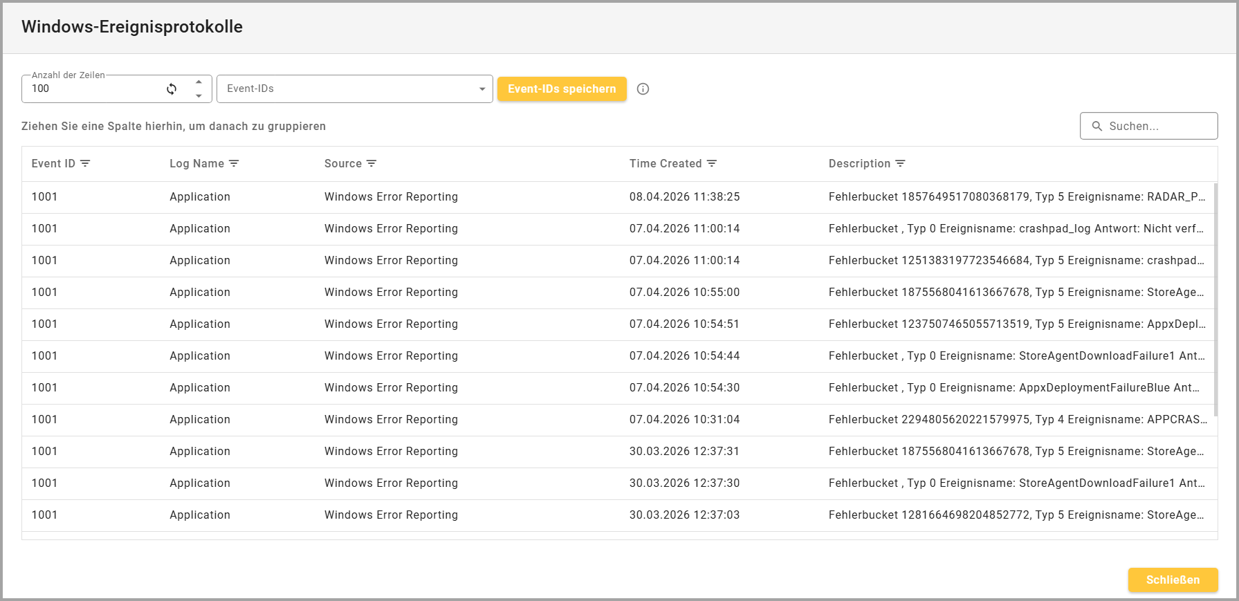
Task: Increase row count with up arrow
Action: tap(199, 82)
